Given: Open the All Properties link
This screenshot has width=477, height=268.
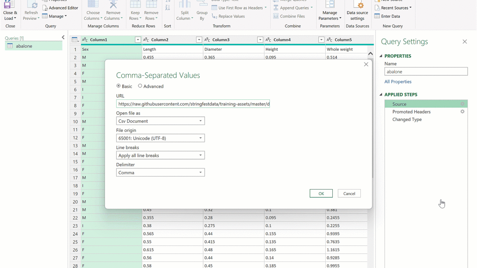Looking at the screenshot, I should pos(398,82).
